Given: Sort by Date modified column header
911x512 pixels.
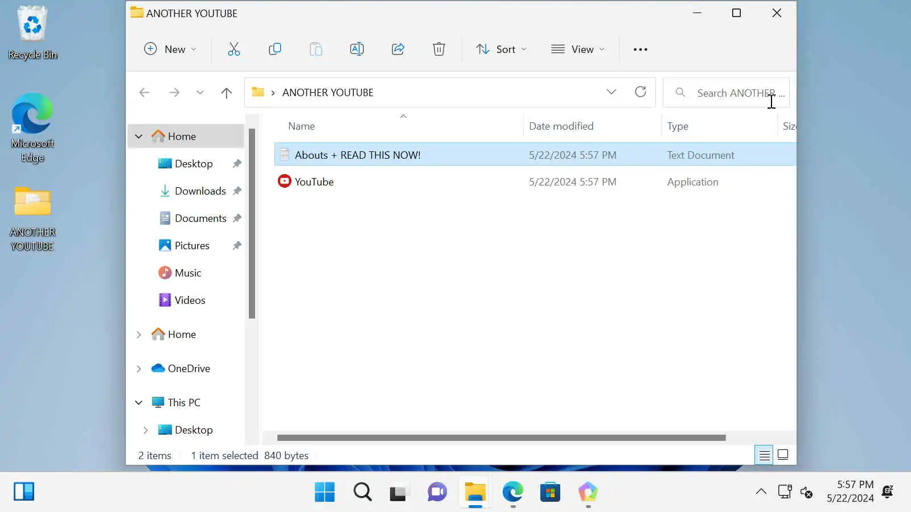Looking at the screenshot, I should click(561, 126).
